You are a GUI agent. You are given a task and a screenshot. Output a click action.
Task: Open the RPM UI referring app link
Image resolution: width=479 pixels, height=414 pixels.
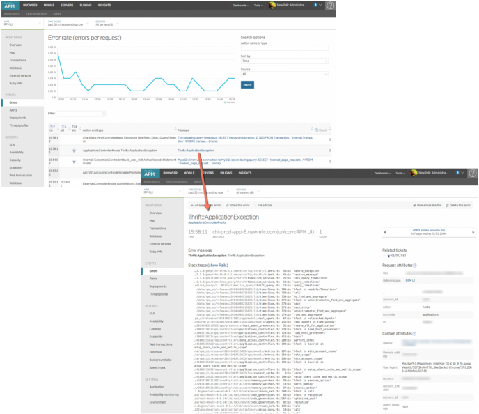[x=410, y=280]
